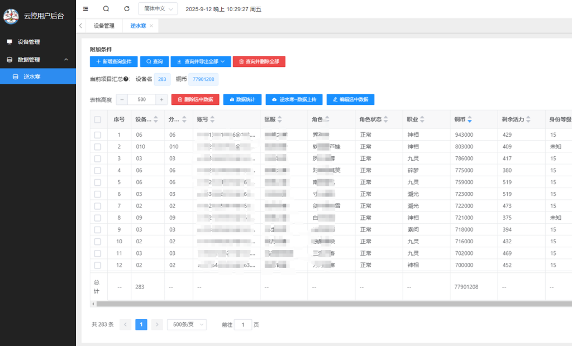Tick the checkbox for row 5

(x=98, y=182)
